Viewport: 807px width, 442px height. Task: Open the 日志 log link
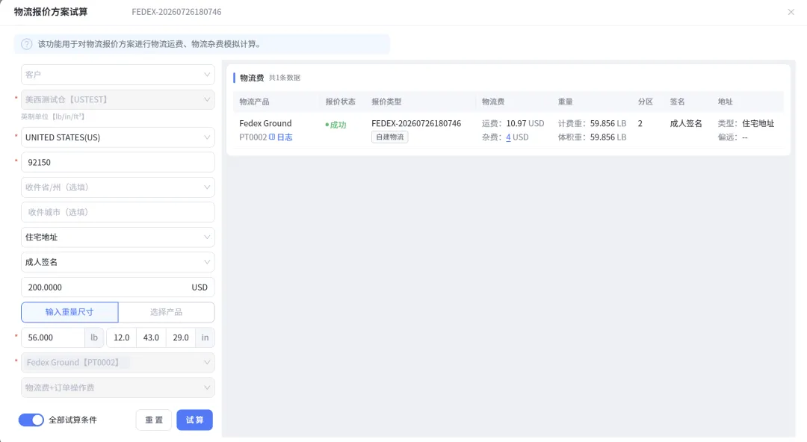click(285, 137)
